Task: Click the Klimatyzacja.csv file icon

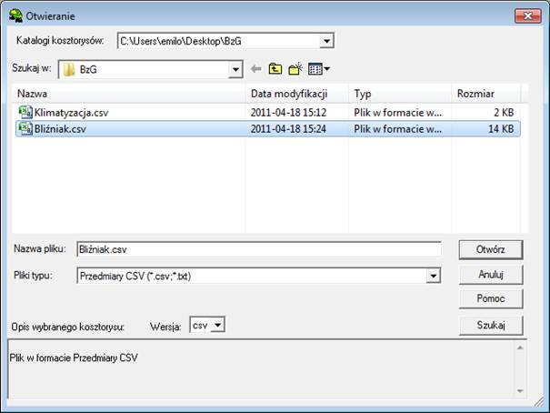Action: (x=25, y=112)
